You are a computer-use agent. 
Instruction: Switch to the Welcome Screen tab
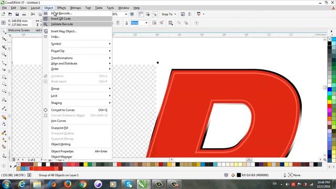19,30
